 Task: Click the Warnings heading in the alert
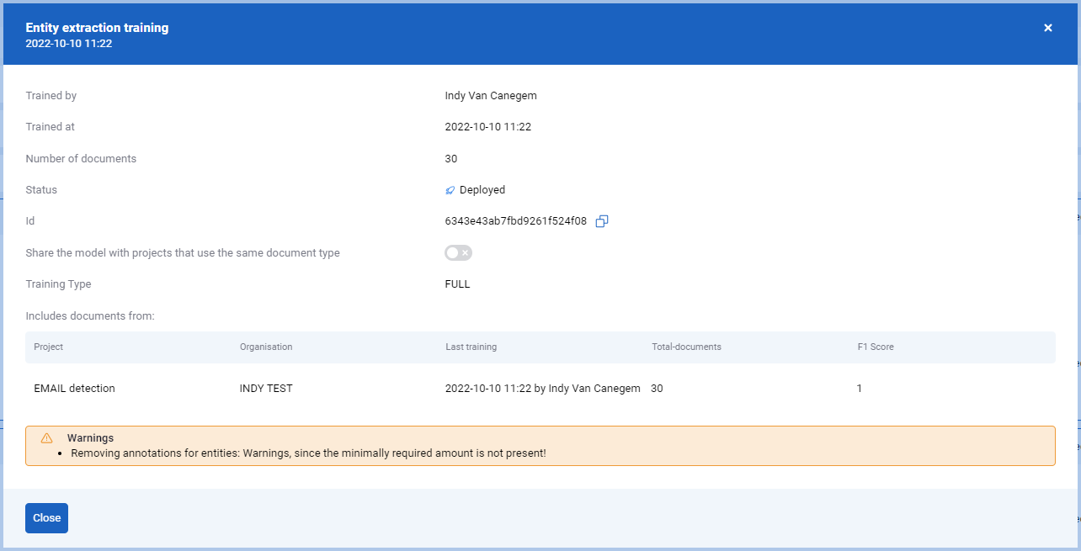90,438
